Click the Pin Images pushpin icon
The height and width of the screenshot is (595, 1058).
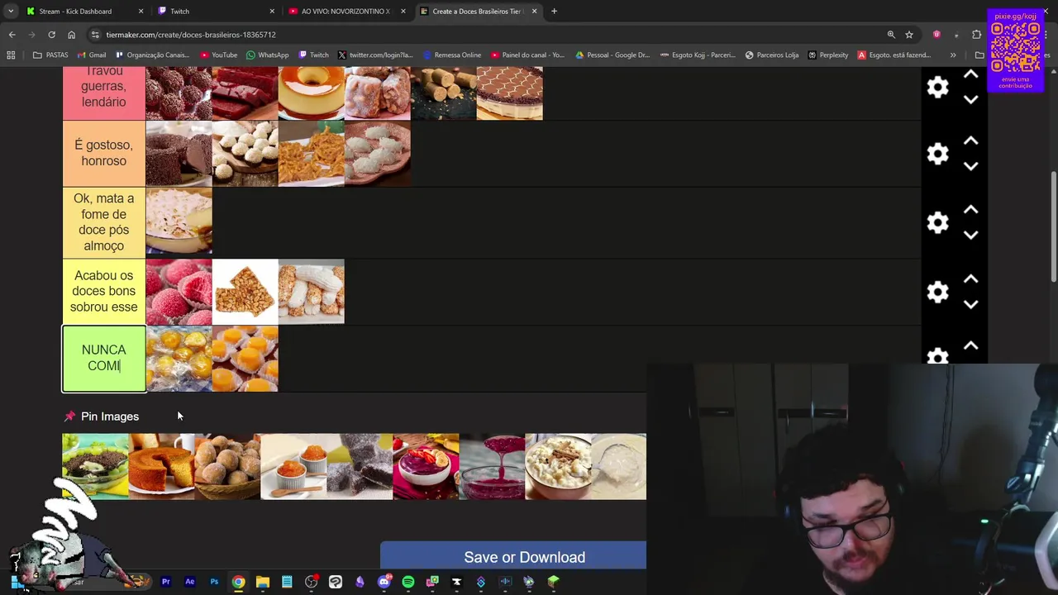[x=69, y=416]
